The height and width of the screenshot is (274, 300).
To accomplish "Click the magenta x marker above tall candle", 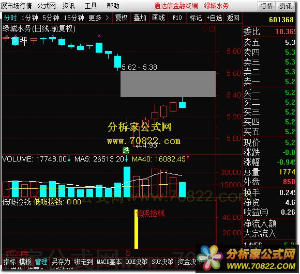I will 99,36.
